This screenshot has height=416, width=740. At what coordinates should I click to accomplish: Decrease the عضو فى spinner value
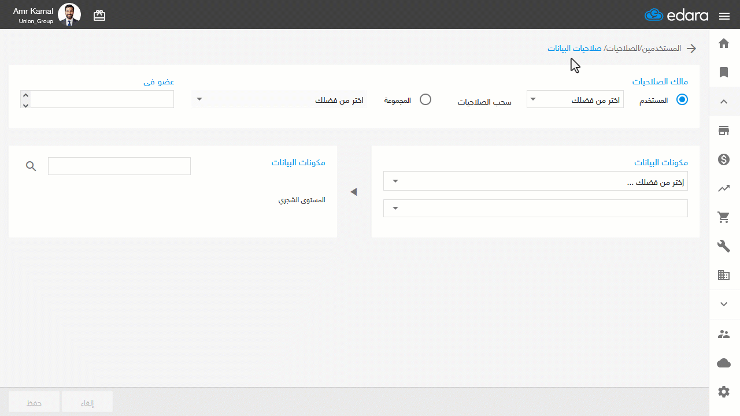(25, 104)
